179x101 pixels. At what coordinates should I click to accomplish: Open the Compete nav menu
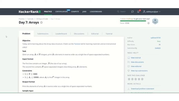click(x=75, y=12)
